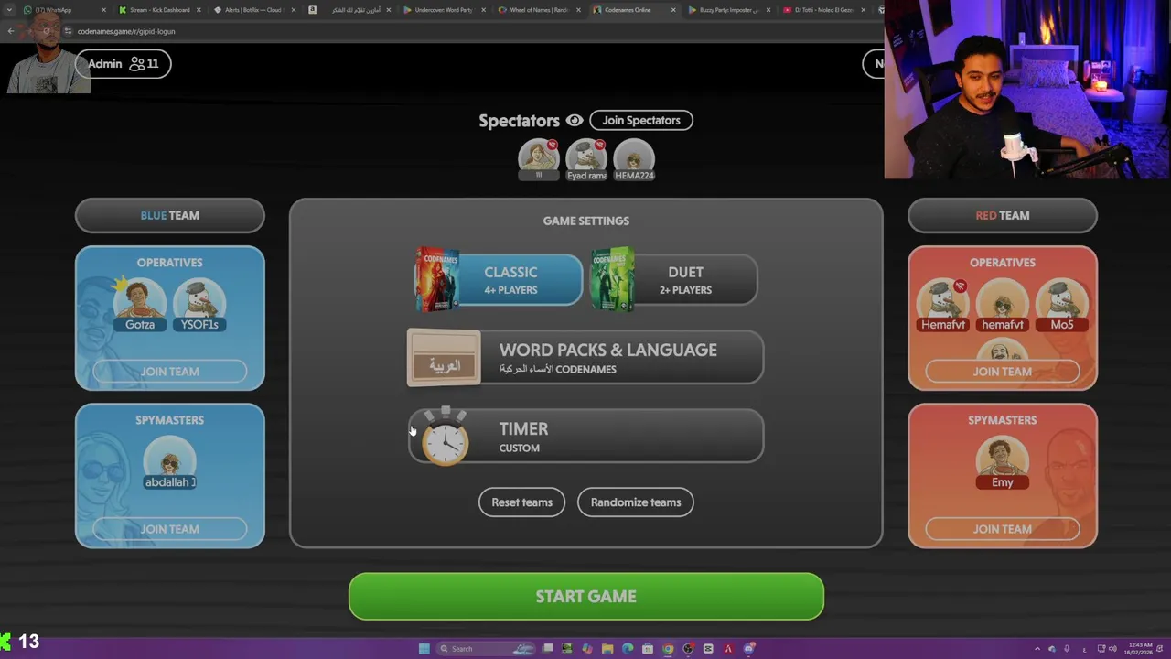Switch to the Wheel of Names tab
The height and width of the screenshot is (659, 1171).
(x=541, y=10)
